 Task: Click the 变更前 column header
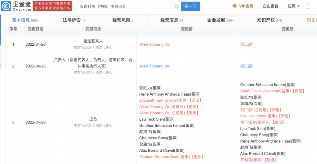(187, 29)
